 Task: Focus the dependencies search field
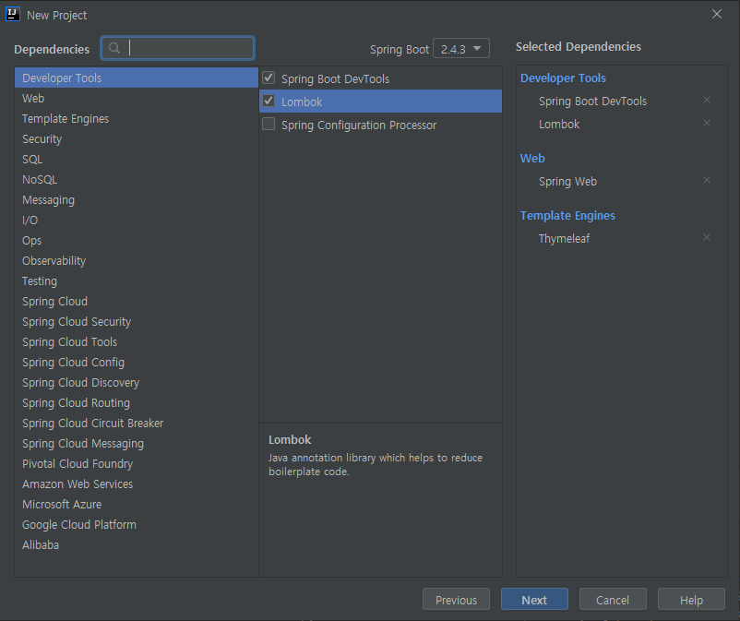pyautogui.click(x=188, y=48)
